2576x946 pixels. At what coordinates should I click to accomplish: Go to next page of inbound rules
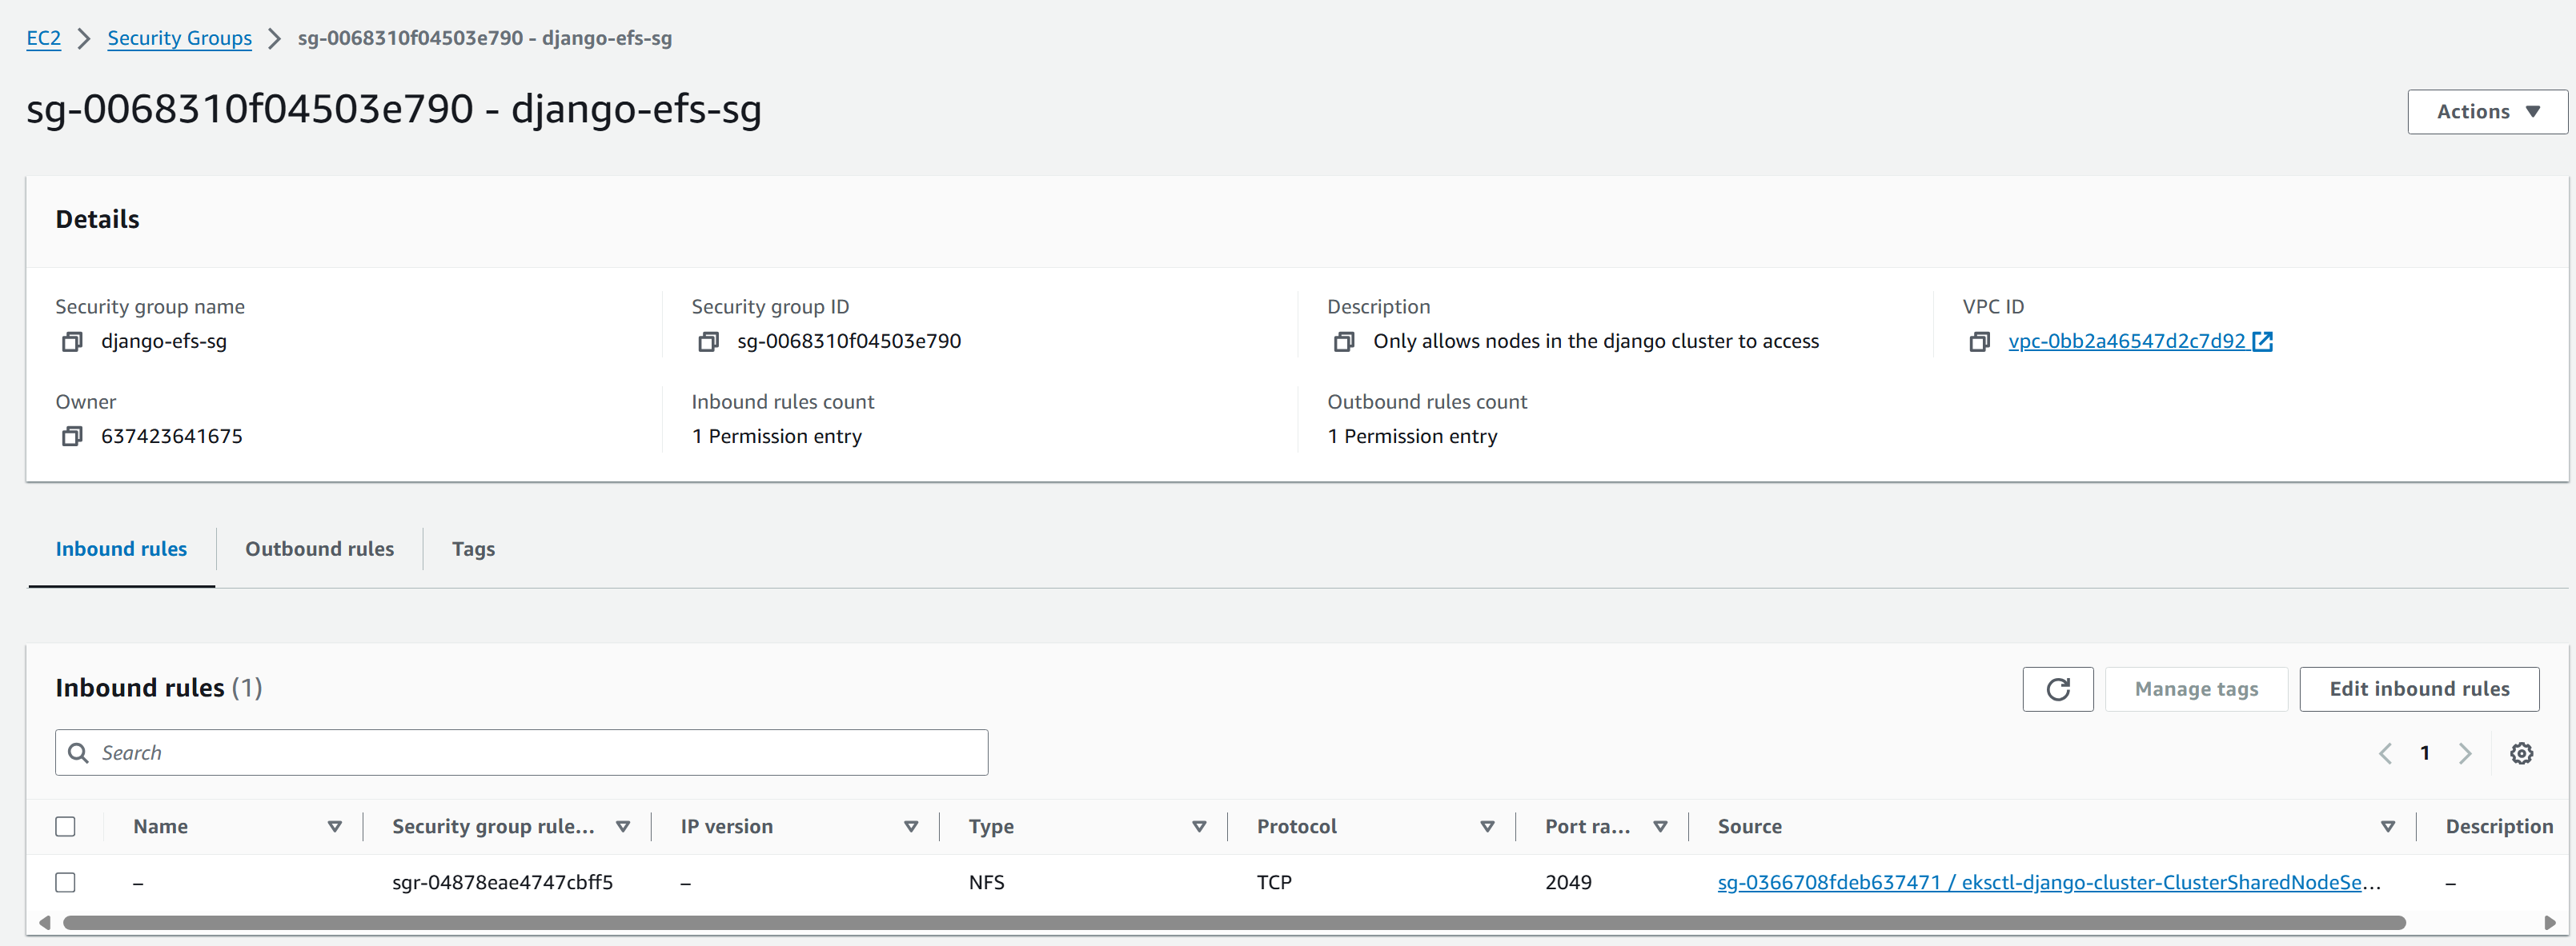(2464, 753)
